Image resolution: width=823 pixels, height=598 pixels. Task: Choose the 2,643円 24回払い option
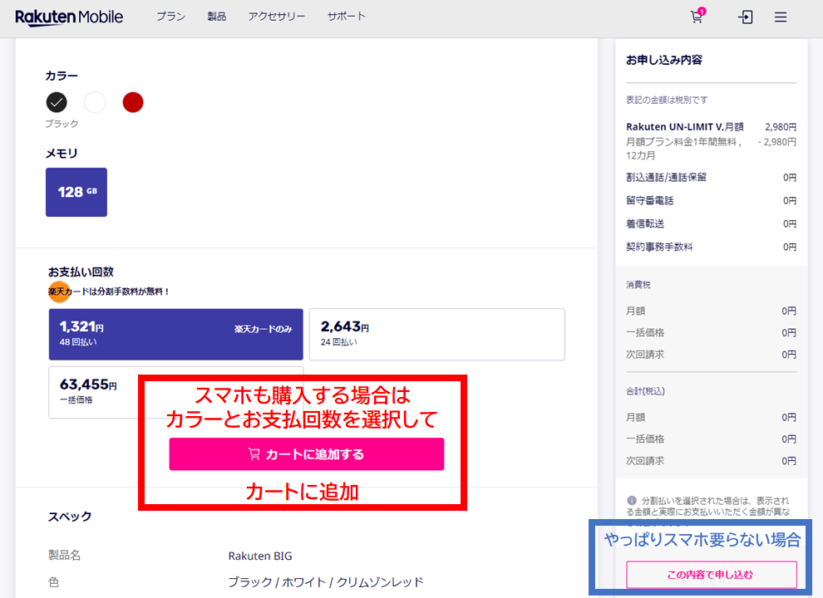[x=437, y=334]
